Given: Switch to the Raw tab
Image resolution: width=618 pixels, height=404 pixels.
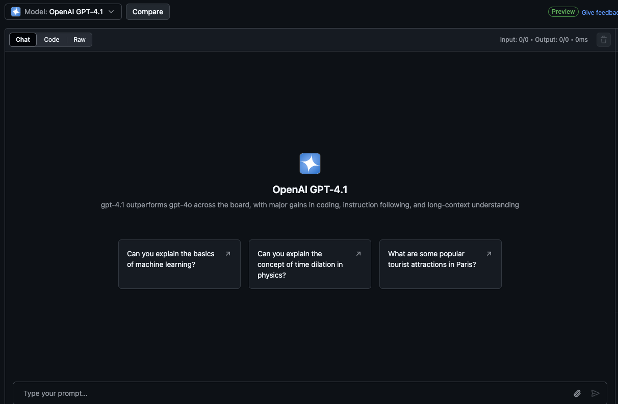Looking at the screenshot, I should pyautogui.click(x=80, y=40).
